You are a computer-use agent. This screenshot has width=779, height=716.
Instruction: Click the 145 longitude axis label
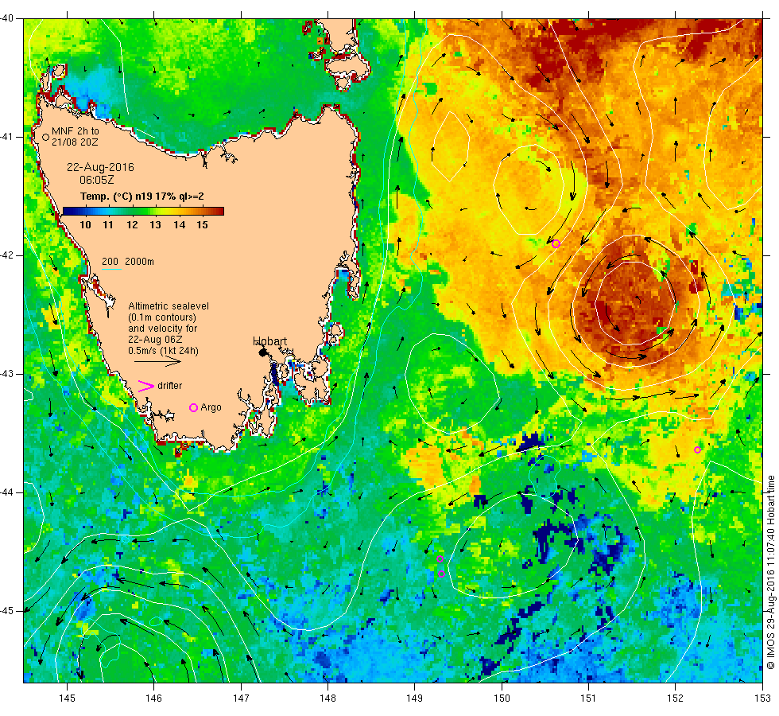[67, 698]
